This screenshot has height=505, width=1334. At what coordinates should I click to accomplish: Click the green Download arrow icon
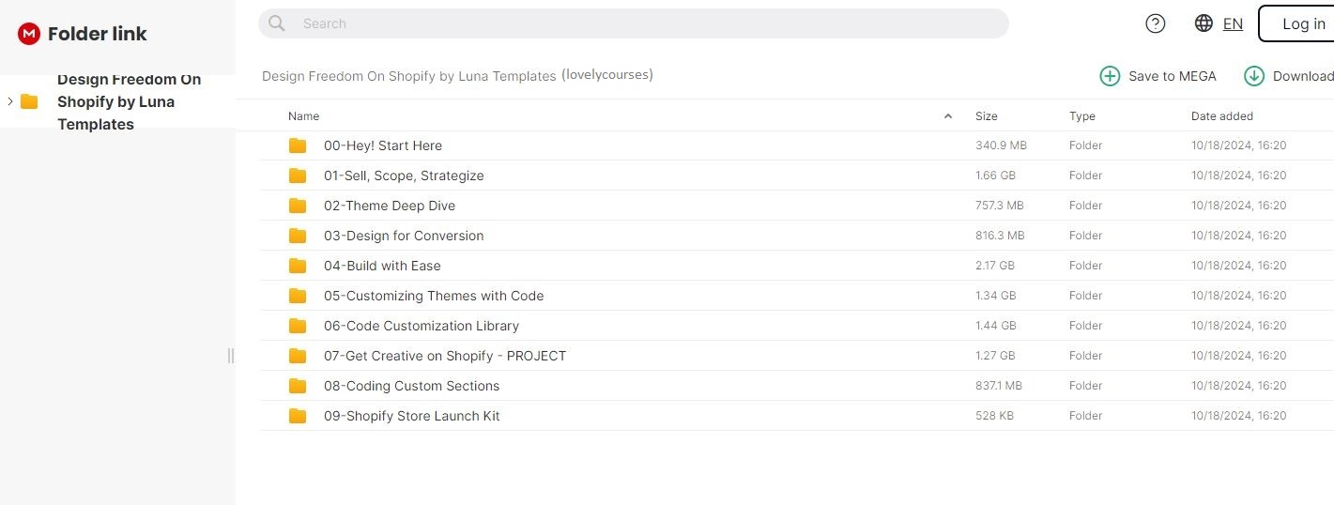pos(1254,76)
